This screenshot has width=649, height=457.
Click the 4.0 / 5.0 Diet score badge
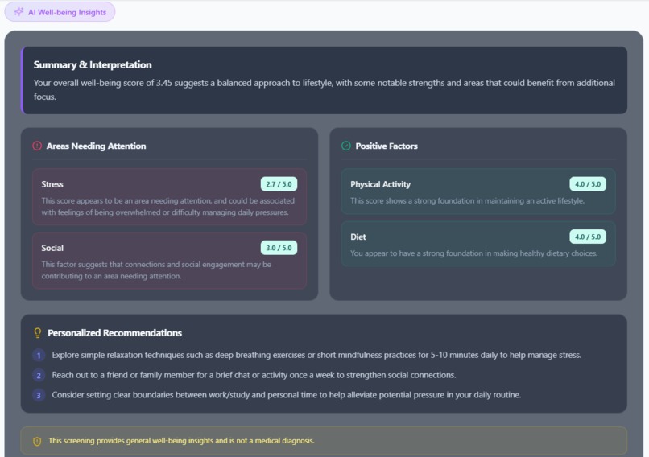click(588, 237)
